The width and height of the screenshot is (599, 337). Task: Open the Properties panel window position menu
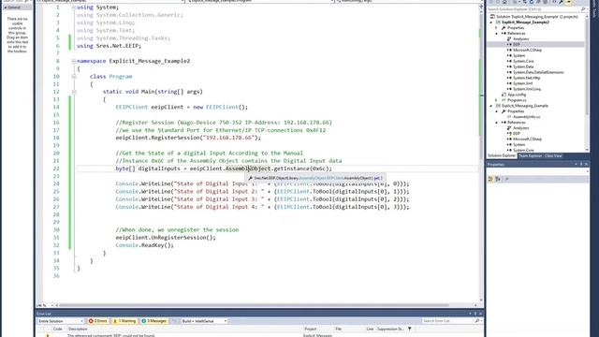(577, 165)
